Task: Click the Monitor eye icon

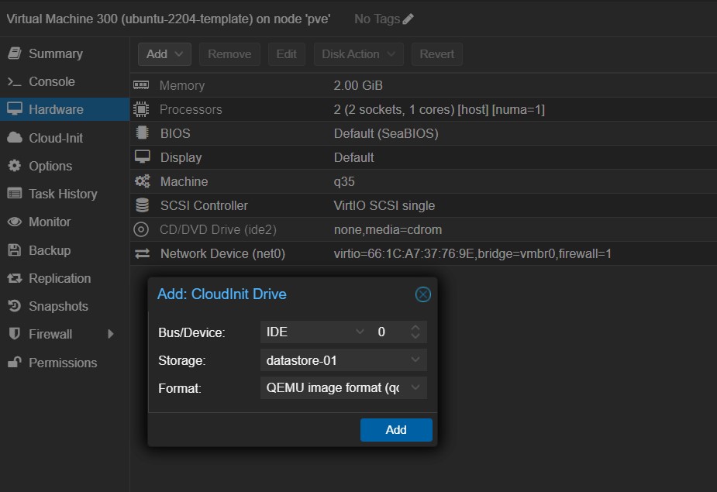Action: pyautogui.click(x=14, y=222)
